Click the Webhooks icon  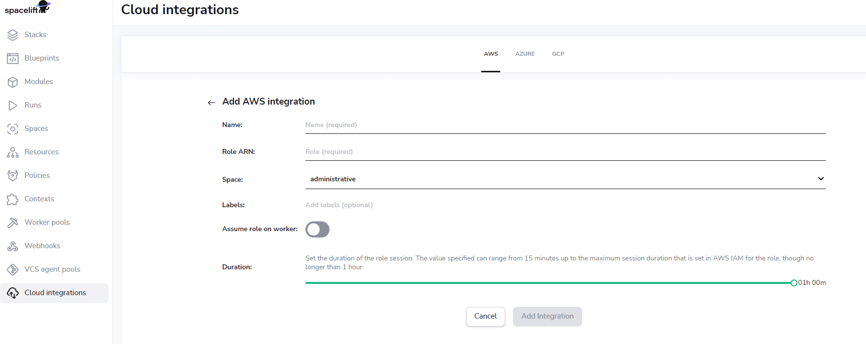[x=13, y=246]
